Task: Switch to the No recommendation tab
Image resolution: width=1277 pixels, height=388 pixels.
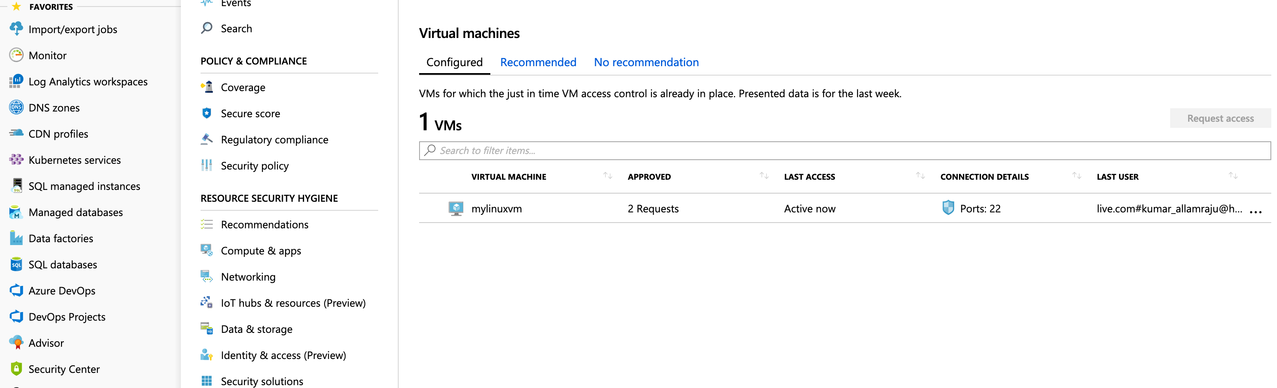Action: click(646, 62)
